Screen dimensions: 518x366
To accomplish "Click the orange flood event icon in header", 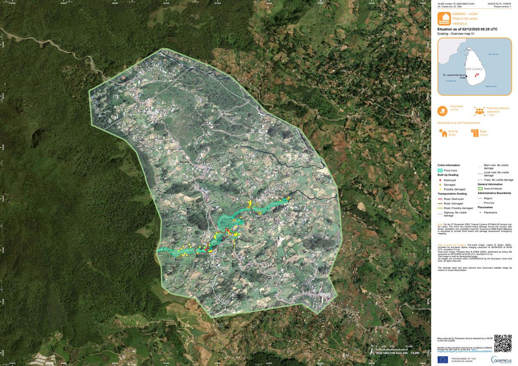I will click(x=444, y=19).
